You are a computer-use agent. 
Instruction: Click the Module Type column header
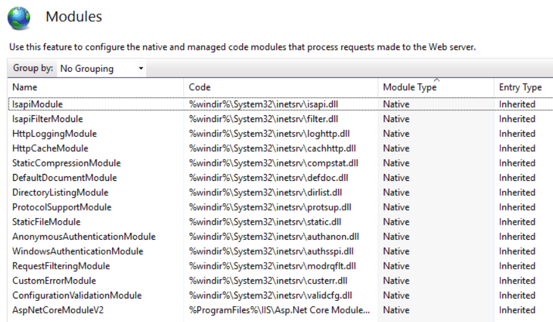(x=409, y=87)
